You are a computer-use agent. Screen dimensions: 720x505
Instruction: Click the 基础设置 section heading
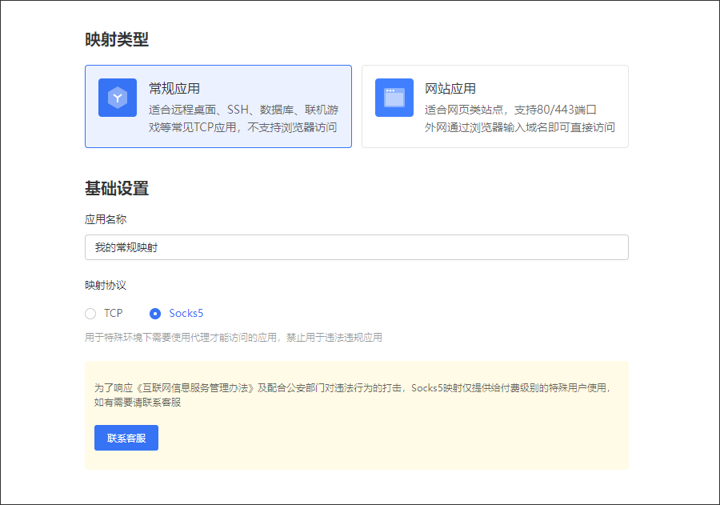(117, 189)
